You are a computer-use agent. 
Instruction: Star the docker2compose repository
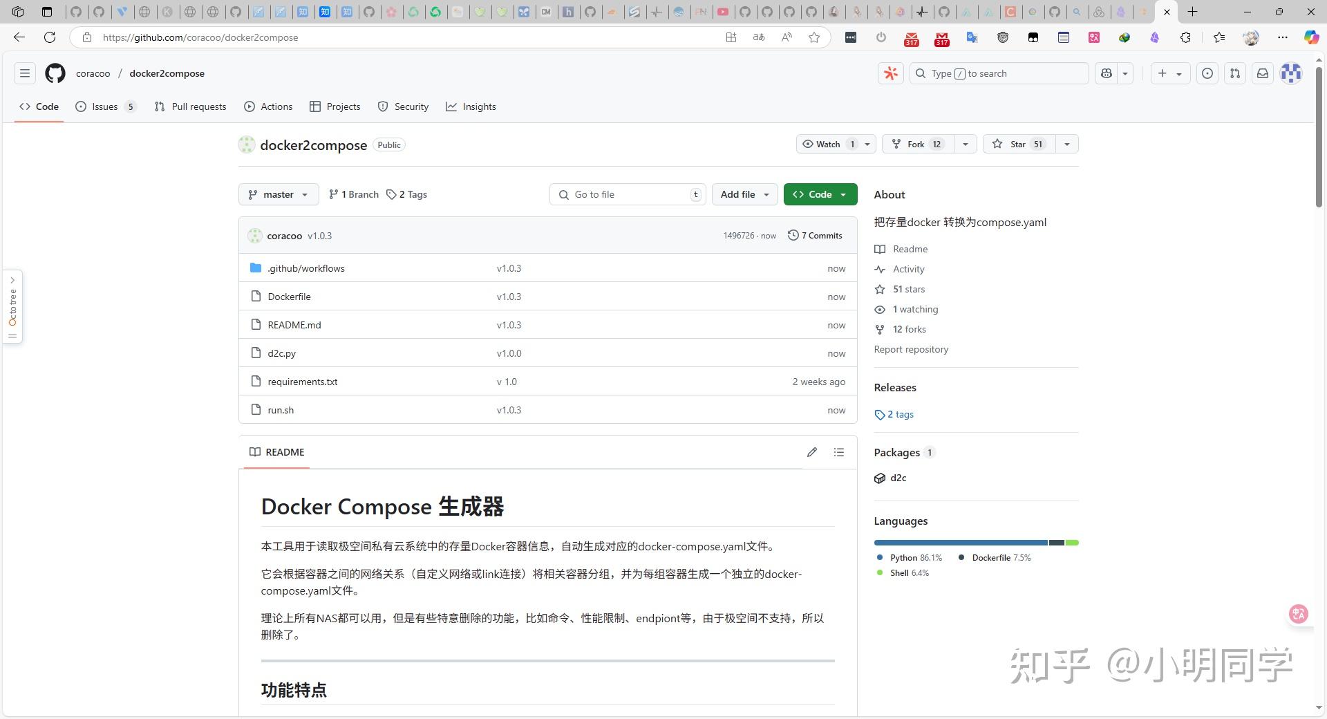[x=1017, y=144]
